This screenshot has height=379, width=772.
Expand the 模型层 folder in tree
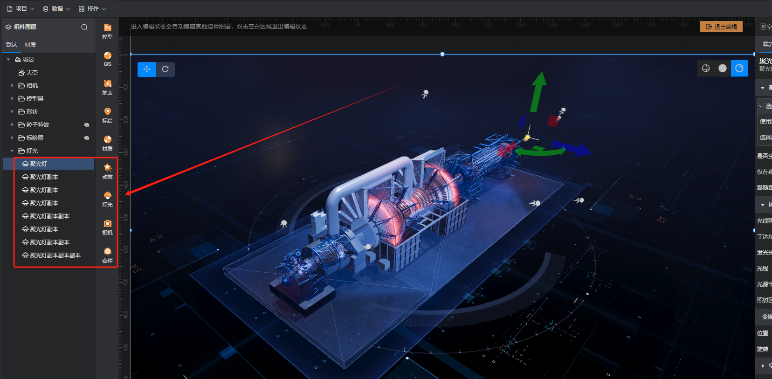pyautogui.click(x=12, y=99)
